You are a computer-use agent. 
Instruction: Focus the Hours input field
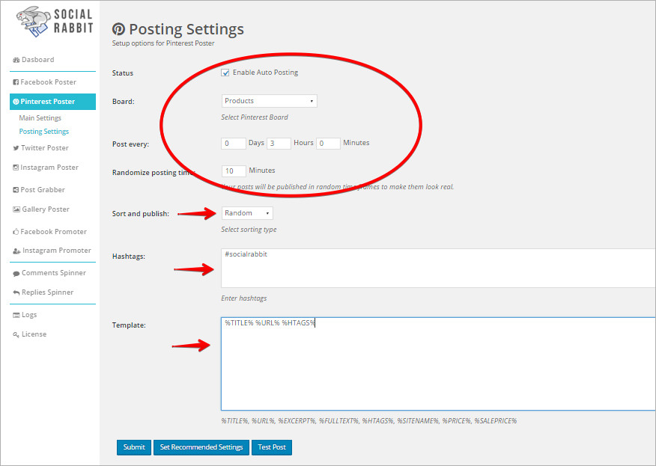(279, 144)
